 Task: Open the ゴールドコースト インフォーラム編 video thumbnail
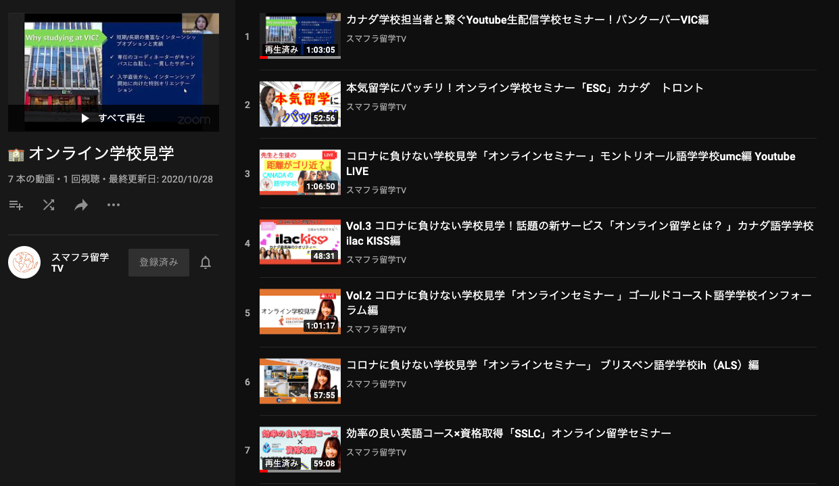click(300, 312)
